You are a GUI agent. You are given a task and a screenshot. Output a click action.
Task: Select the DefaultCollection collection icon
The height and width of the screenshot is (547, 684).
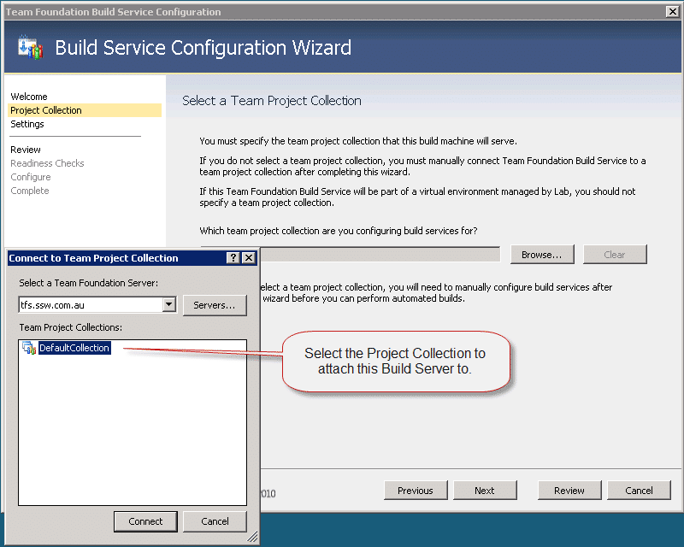click(x=29, y=348)
